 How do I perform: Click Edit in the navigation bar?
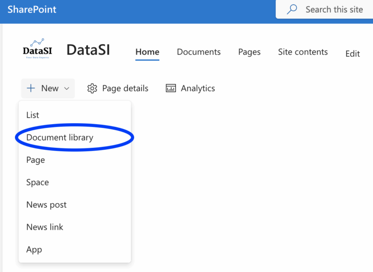(x=353, y=54)
